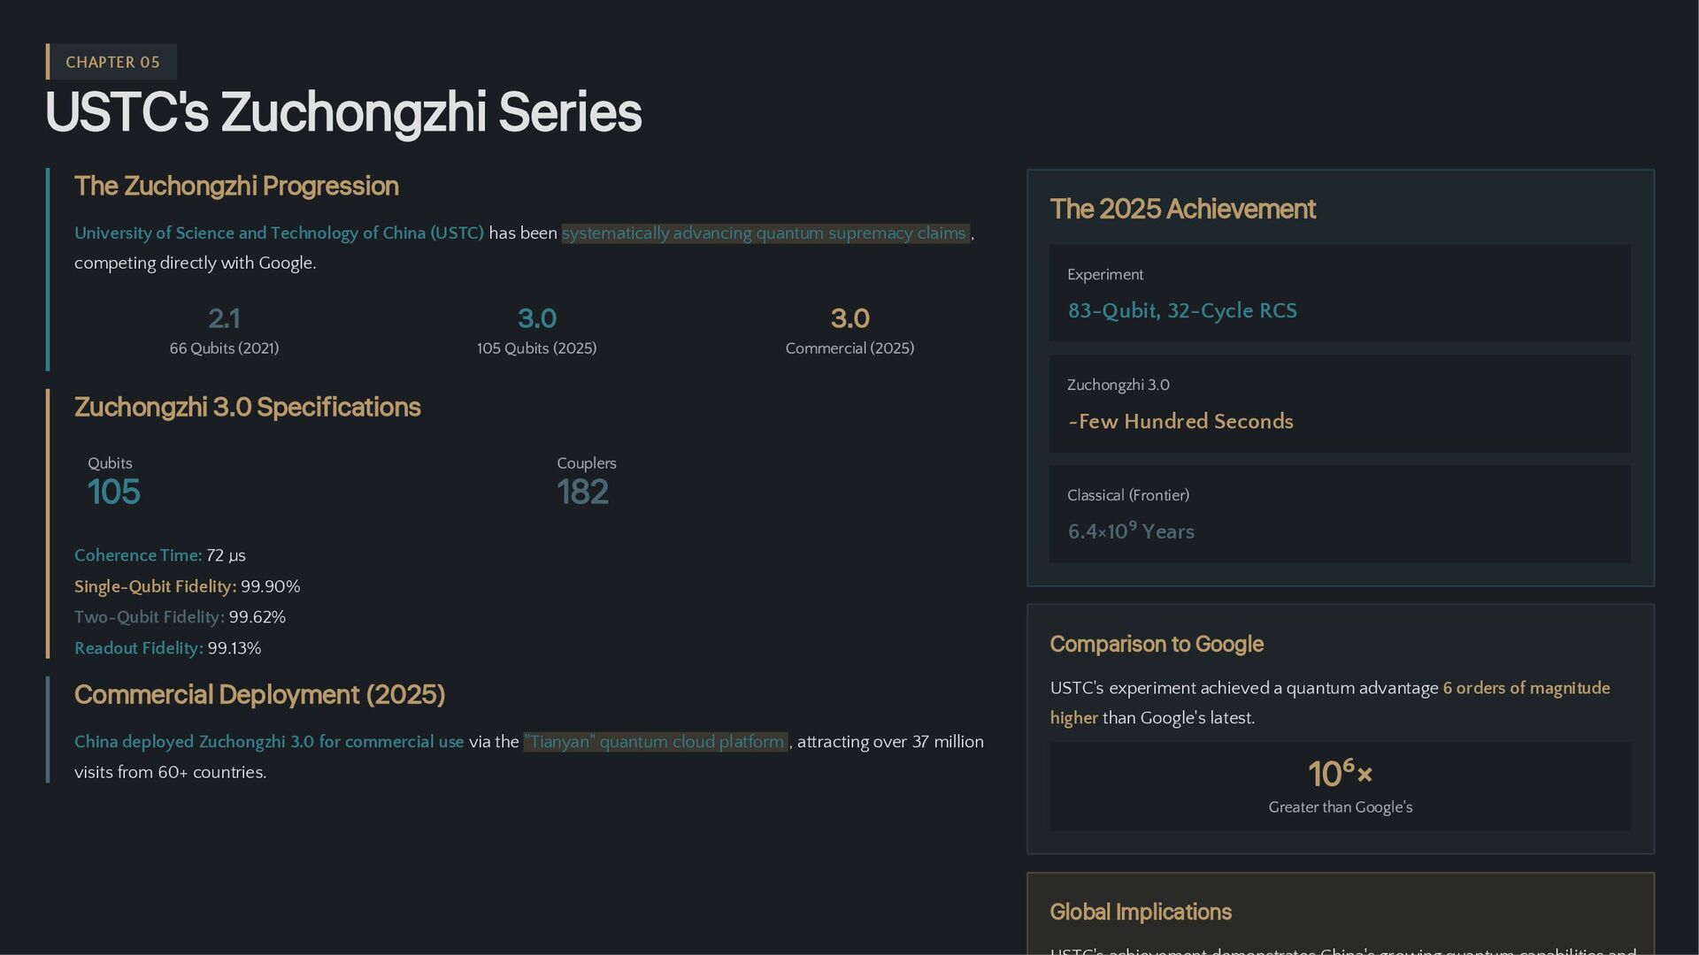Viewport: 1699px width, 955px height.
Task: Select the 2.1 version with 66 Qubits
Action: point(224,330)
